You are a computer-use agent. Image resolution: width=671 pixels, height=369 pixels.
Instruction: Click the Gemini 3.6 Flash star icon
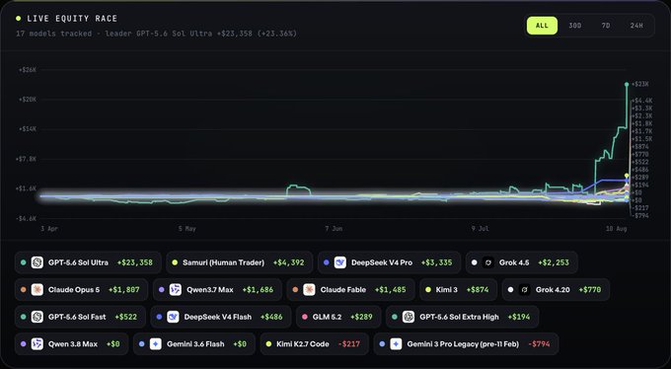point(156,343)
